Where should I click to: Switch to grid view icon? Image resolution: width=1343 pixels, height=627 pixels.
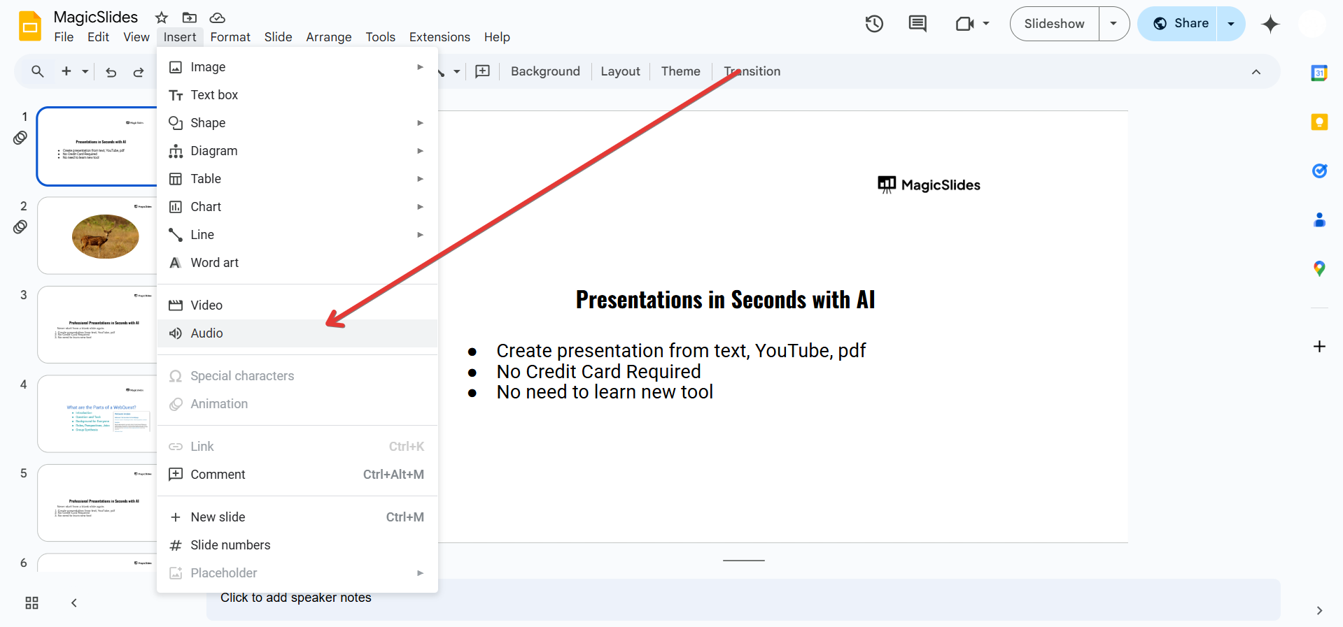point(31,603)
